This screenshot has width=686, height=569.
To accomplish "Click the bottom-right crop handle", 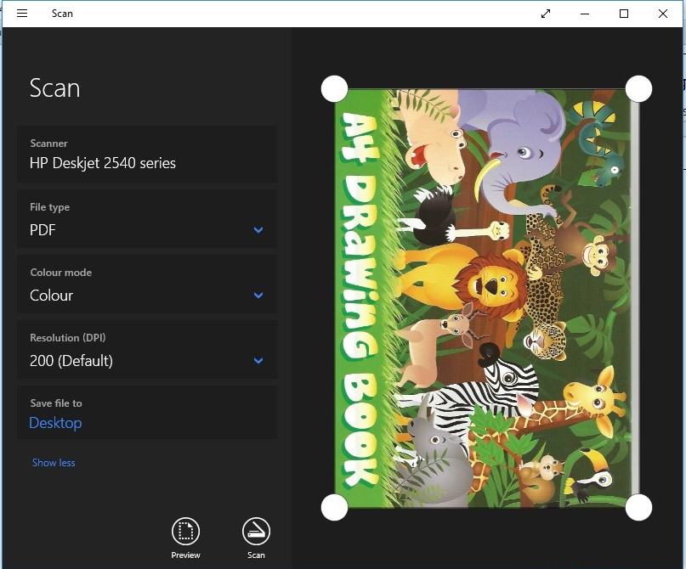I will [638, 507].
